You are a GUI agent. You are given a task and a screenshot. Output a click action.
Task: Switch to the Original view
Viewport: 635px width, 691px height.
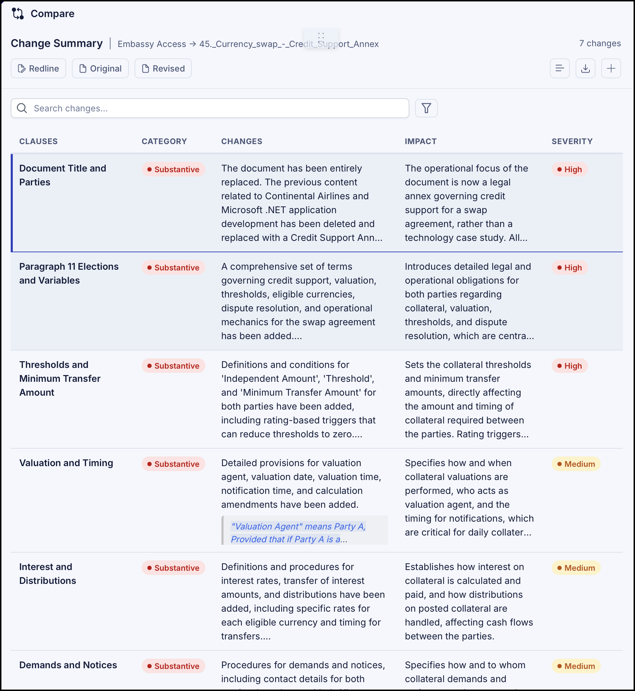[x=100, y=68]
